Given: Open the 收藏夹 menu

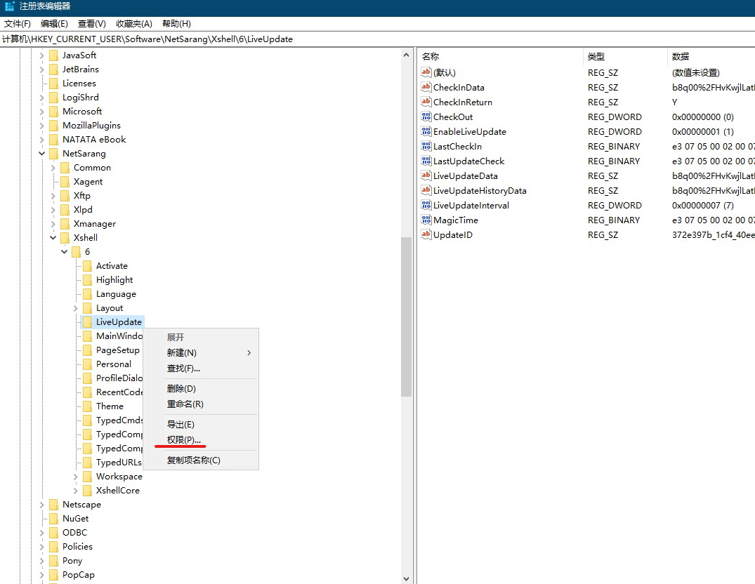Looking at the screenshot, I should pos(133,23).
